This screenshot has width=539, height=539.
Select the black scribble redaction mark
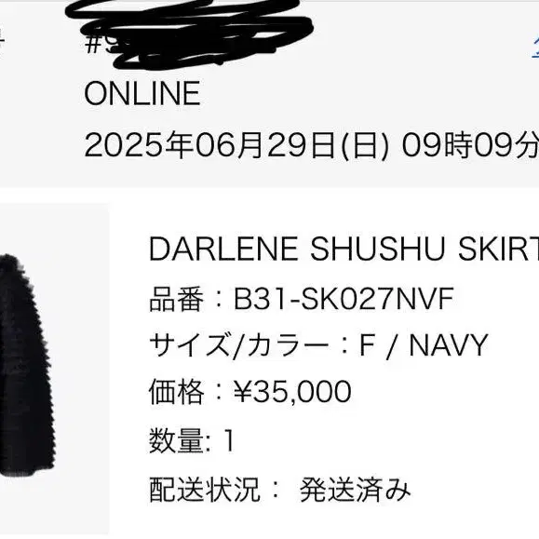(x=189, y=34)
